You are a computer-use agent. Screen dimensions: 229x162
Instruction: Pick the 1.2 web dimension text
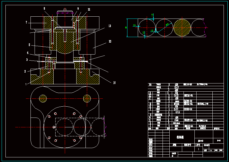152,31
